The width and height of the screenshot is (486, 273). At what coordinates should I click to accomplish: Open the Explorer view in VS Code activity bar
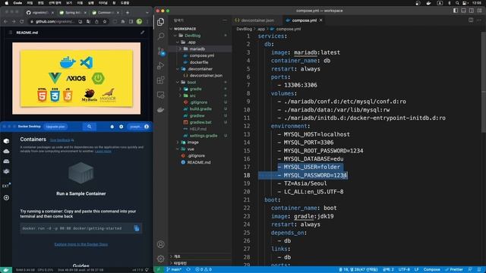click(x=160, y=22)
